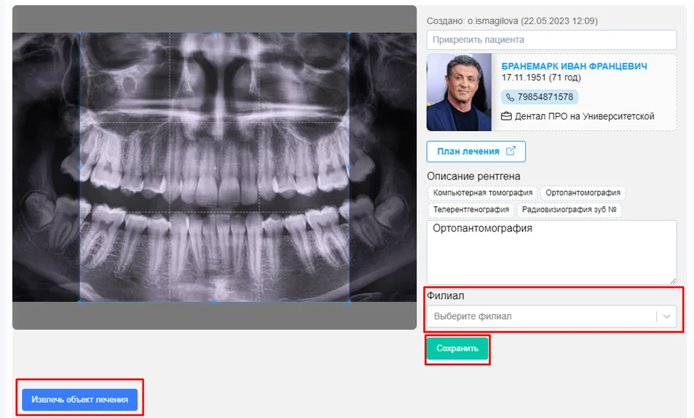
Task: Click the crosshair at crop selection center
Action: 214,167
